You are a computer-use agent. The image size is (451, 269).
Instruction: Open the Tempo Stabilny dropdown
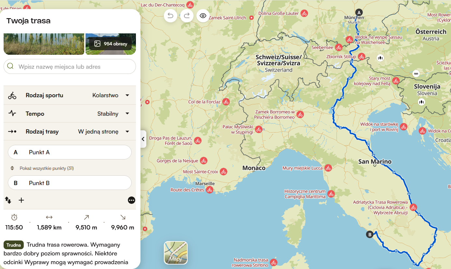70,113
